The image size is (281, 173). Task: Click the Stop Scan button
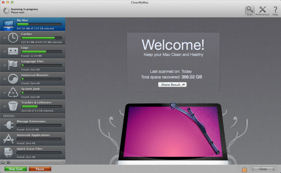pos(16,169)
